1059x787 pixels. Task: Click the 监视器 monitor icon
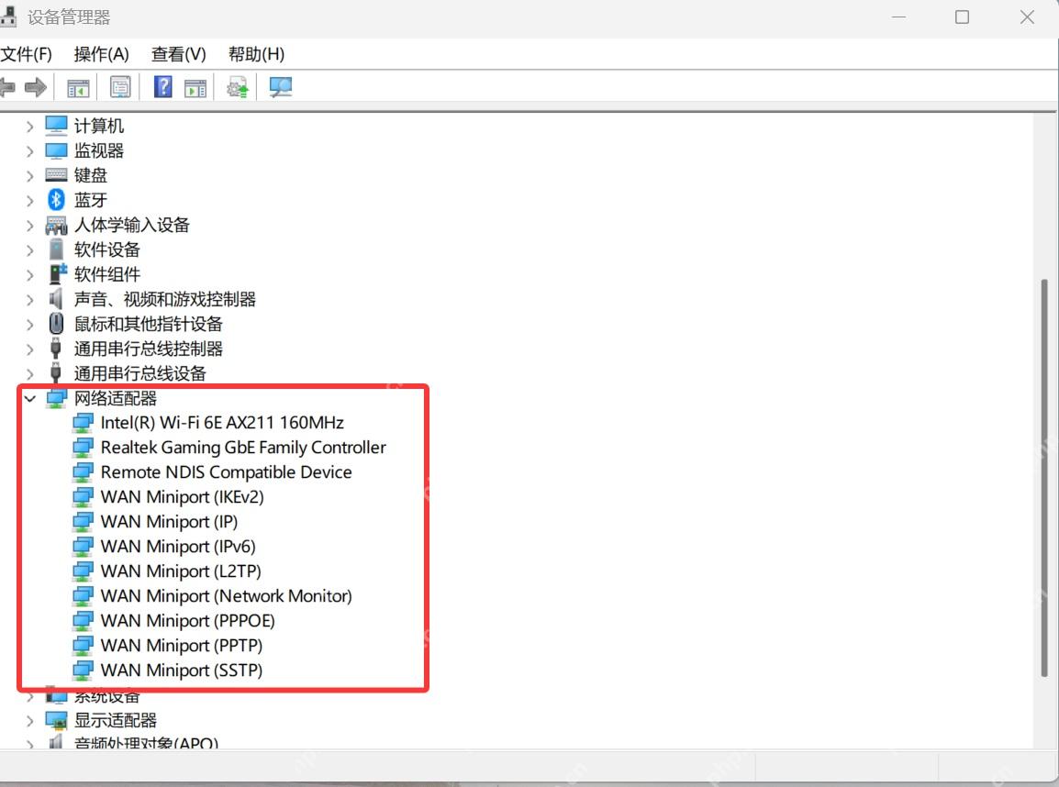(x=56, y=150)
